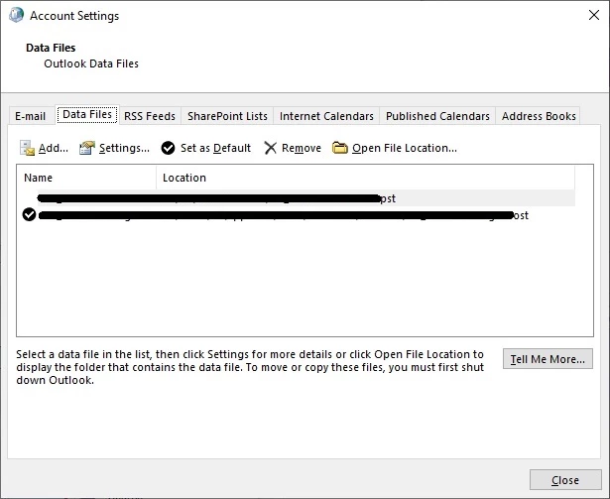Click the Add data file envelope icon
The width and height of the screenshot is (610, 499).
click(x=27, y=148)
